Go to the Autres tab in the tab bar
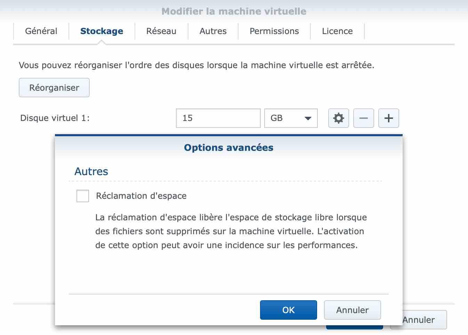This screenshot has width=468, height=335. [x=213, y=31]
